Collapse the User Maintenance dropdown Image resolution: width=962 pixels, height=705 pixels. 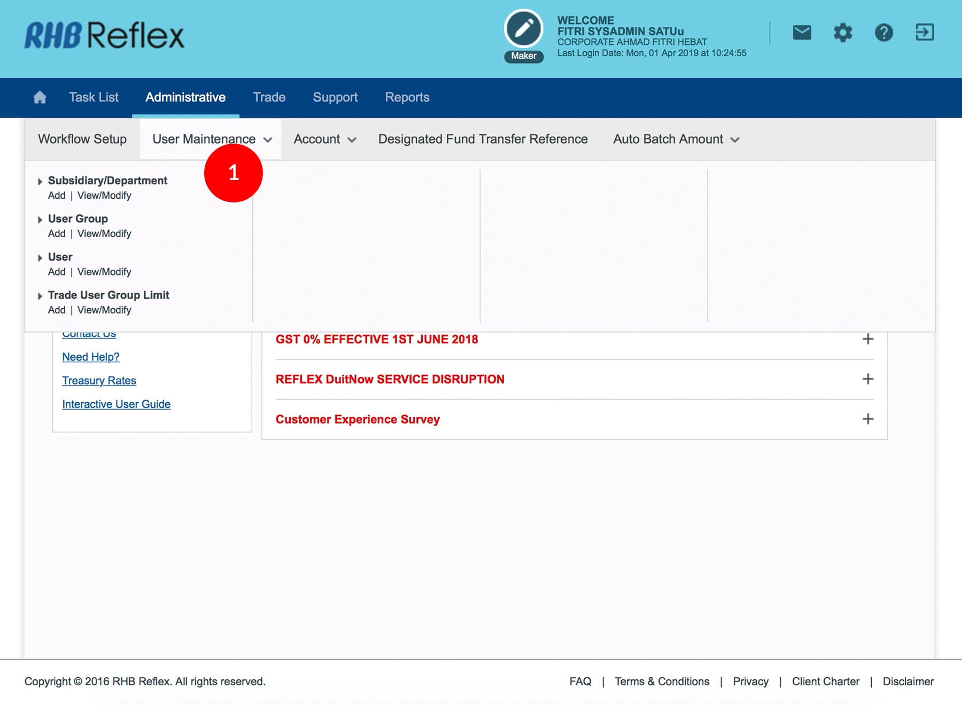(212, 139)
